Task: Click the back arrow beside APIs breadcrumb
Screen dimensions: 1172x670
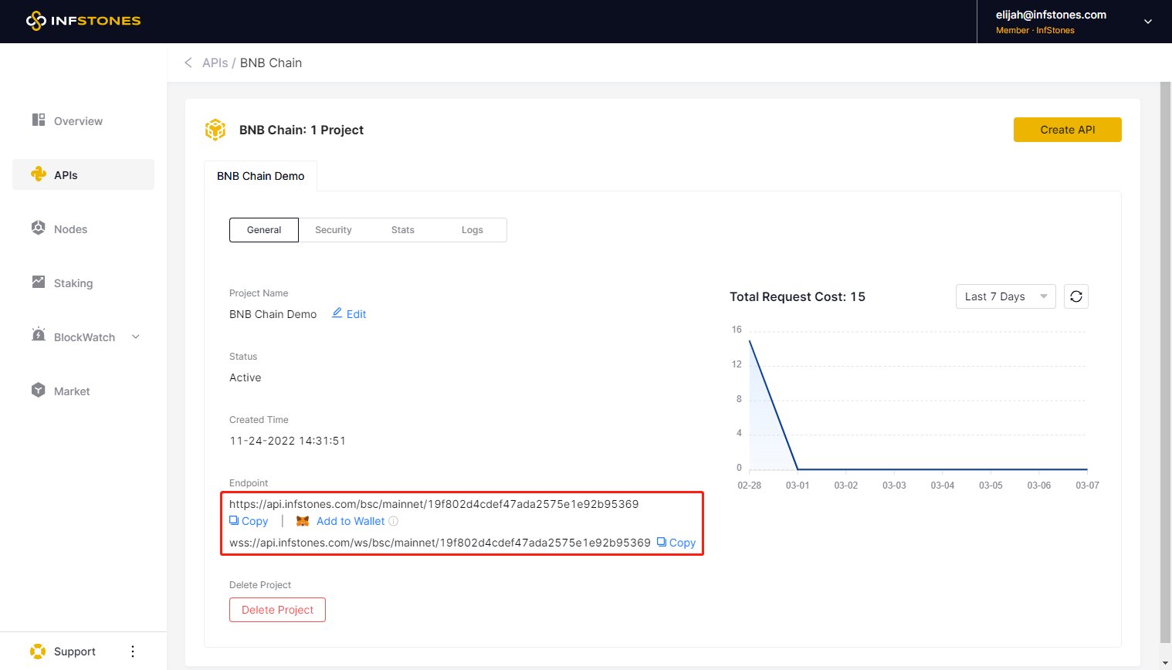Action: pos(188,63)
